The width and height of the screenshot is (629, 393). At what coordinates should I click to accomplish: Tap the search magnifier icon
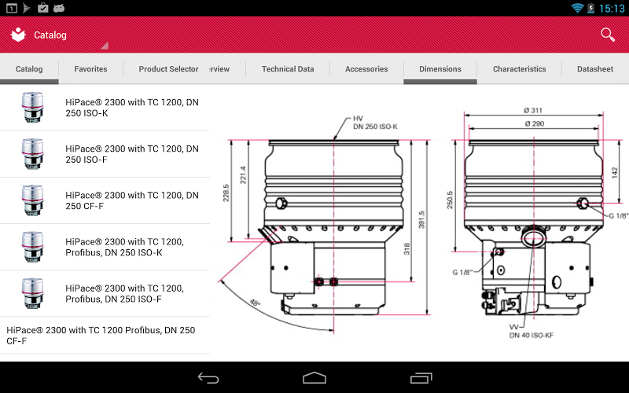[x=607, y=35]
